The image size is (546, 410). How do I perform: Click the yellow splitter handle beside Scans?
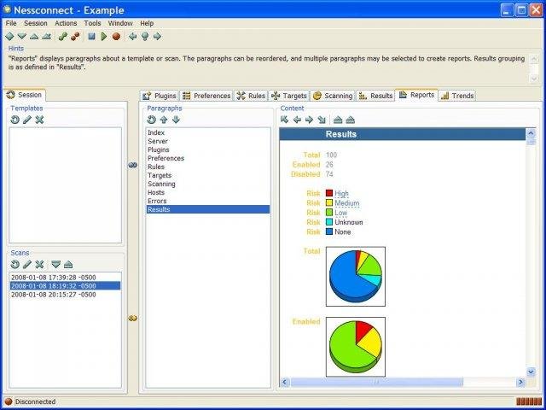point(133,318)
